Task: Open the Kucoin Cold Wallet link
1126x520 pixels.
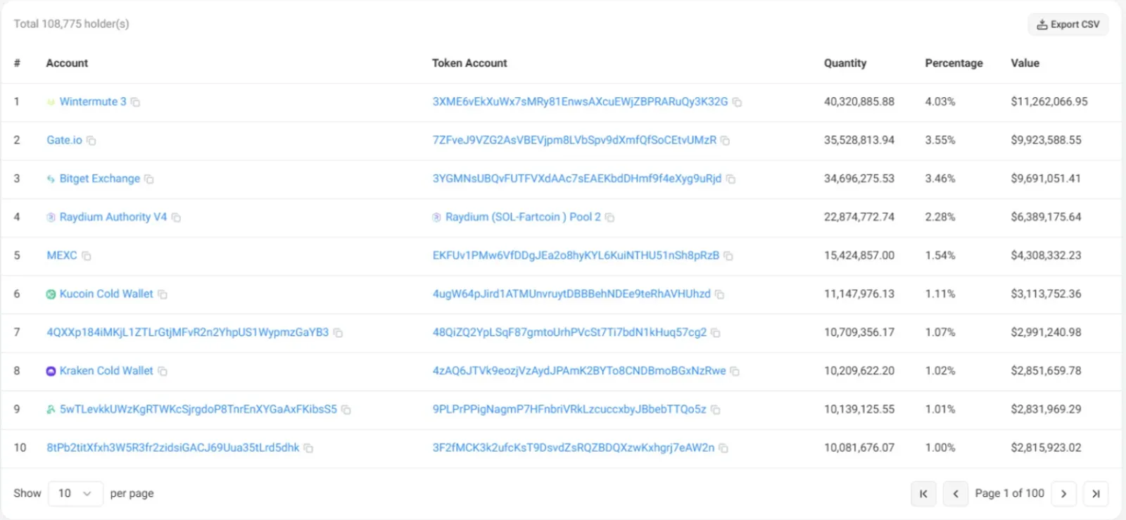Action: [106, 293]
